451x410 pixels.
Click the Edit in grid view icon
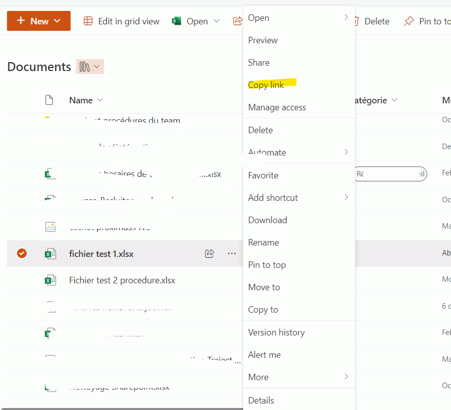(88, 21)
